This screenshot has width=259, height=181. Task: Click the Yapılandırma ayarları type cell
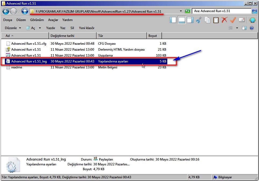(113, 61)
